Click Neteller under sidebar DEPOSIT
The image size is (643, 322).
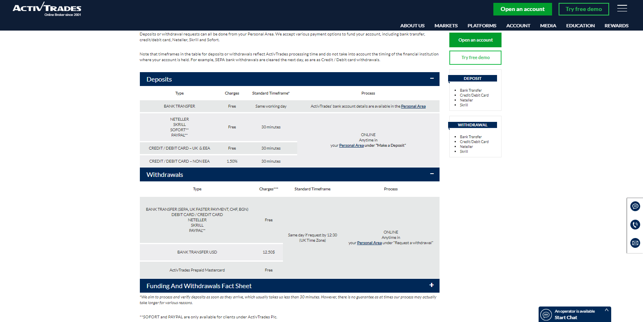click(x=466, y=100)
